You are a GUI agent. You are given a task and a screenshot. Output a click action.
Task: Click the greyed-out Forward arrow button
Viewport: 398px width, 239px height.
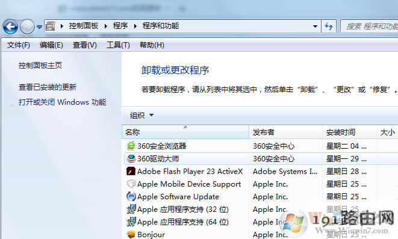pyautogui.click(x=27, y=26)
